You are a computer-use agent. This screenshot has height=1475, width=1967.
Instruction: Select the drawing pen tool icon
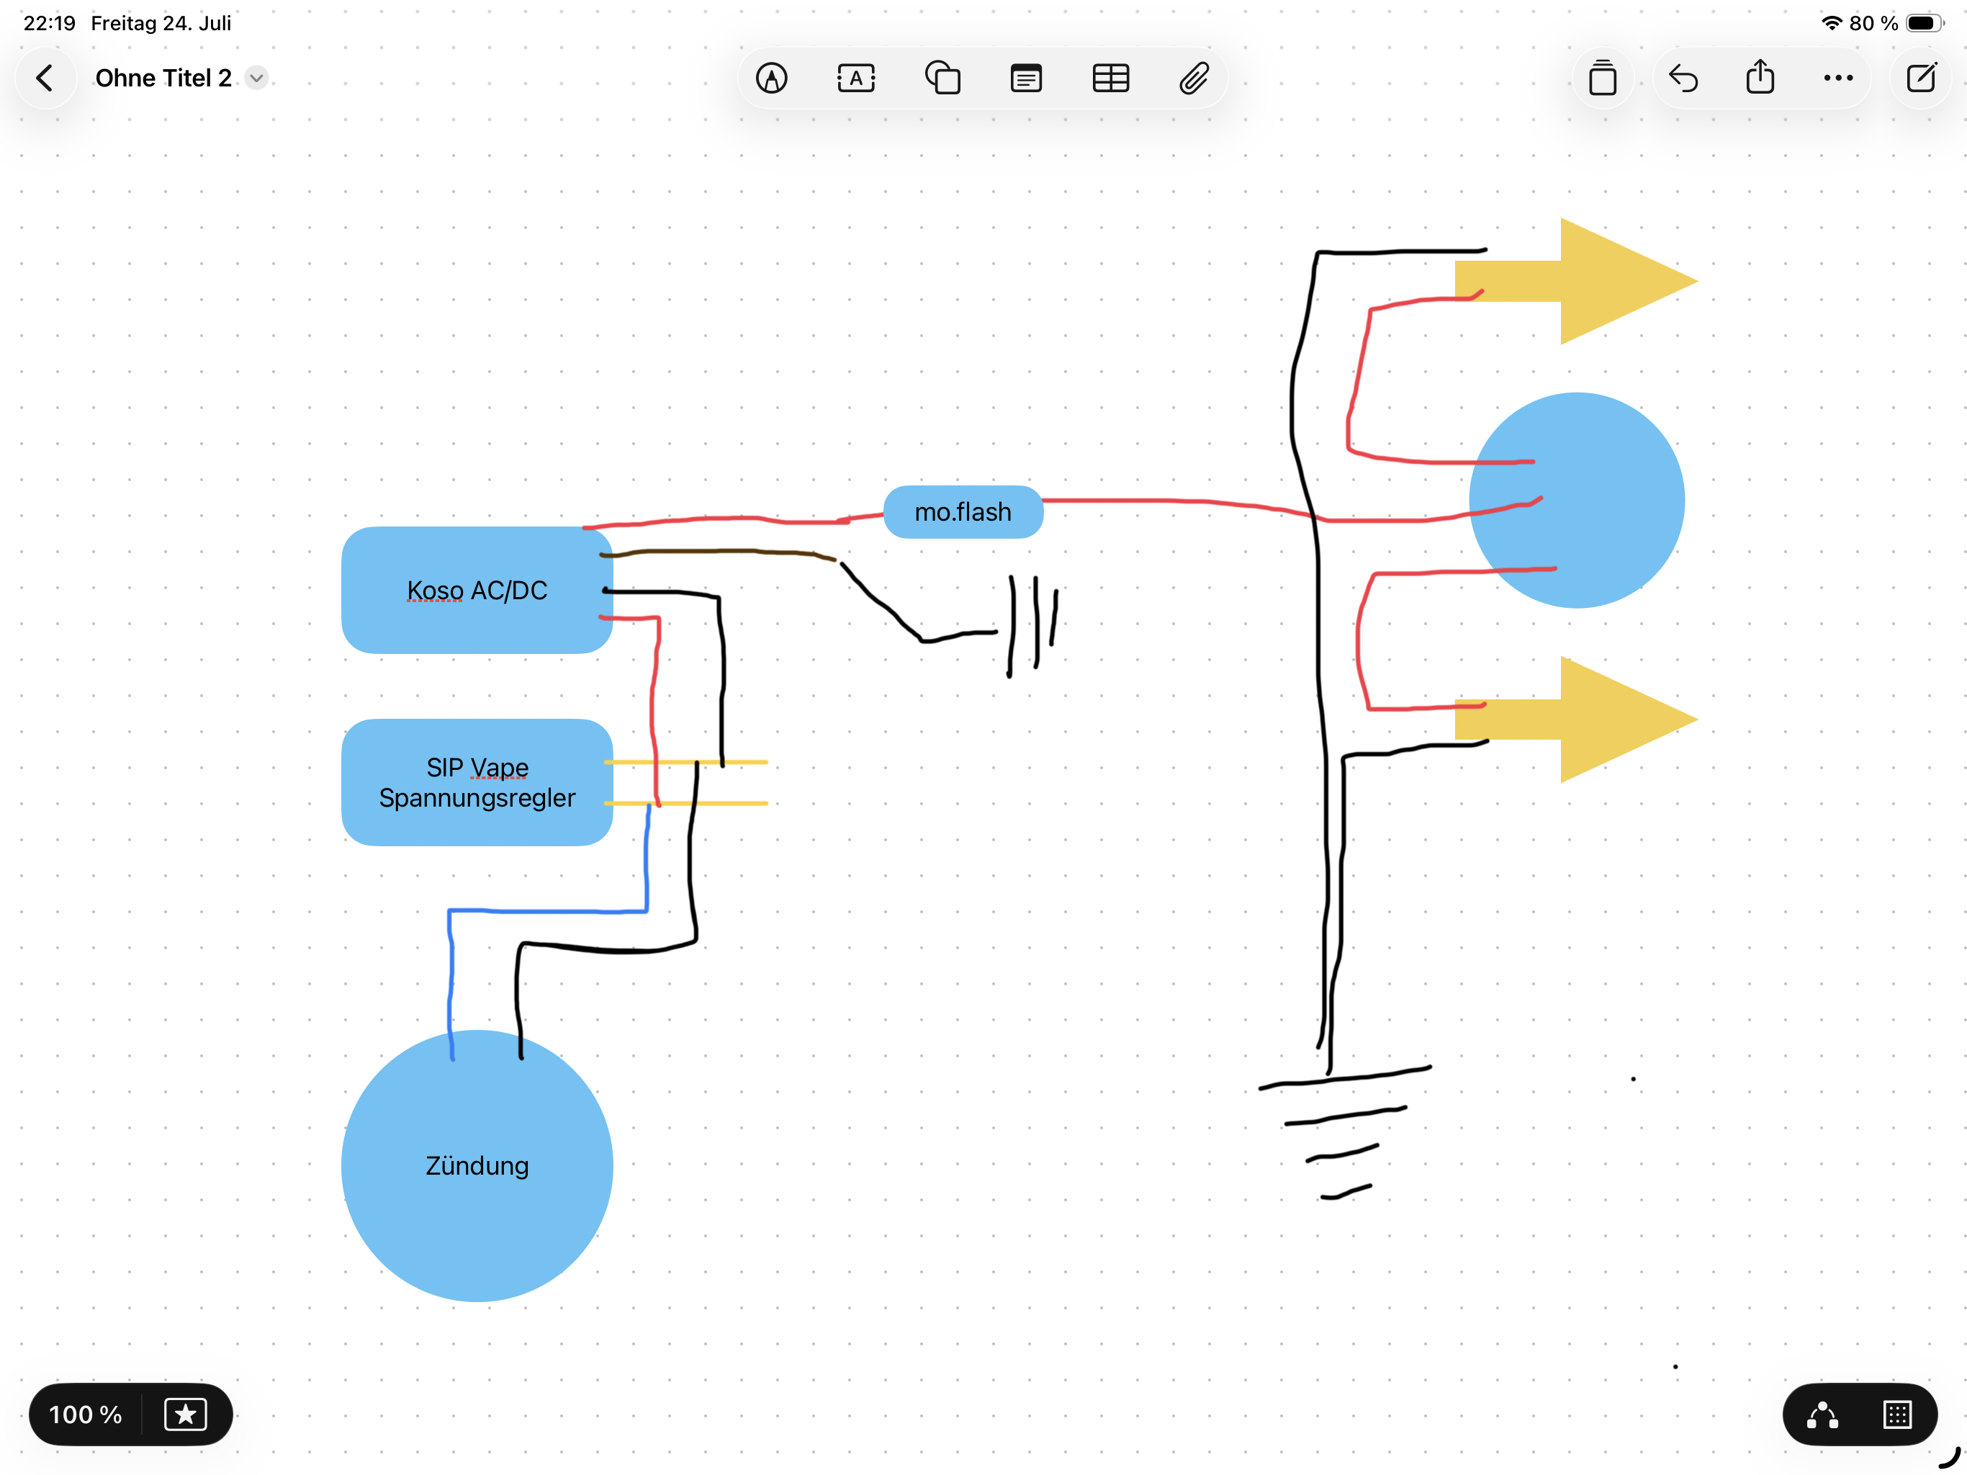coord(771,79)
